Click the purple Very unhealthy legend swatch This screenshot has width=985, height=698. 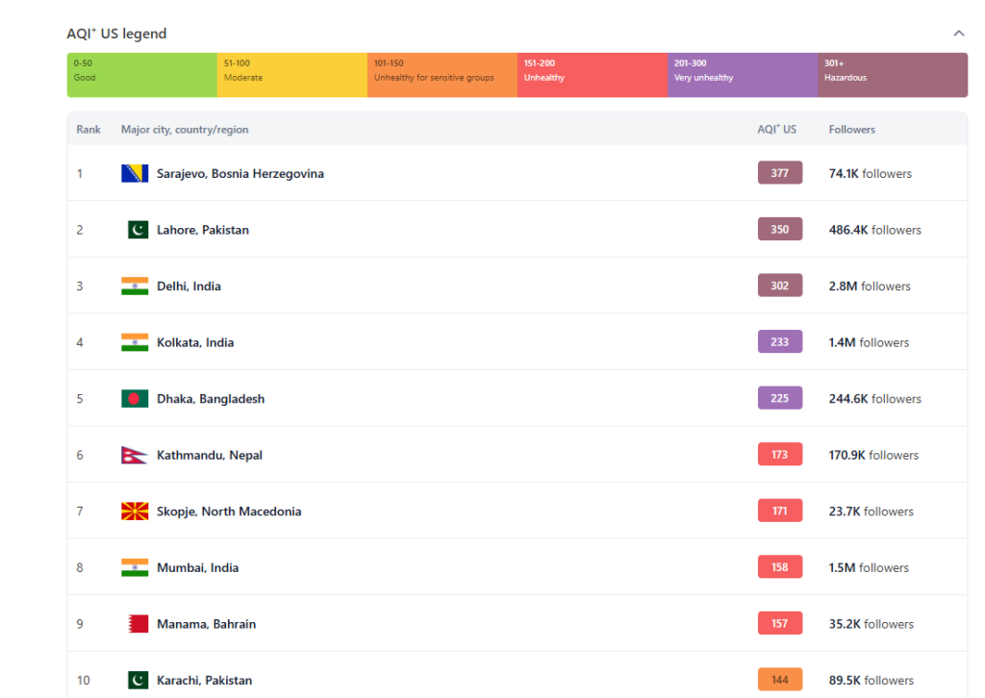pos(742,75)
